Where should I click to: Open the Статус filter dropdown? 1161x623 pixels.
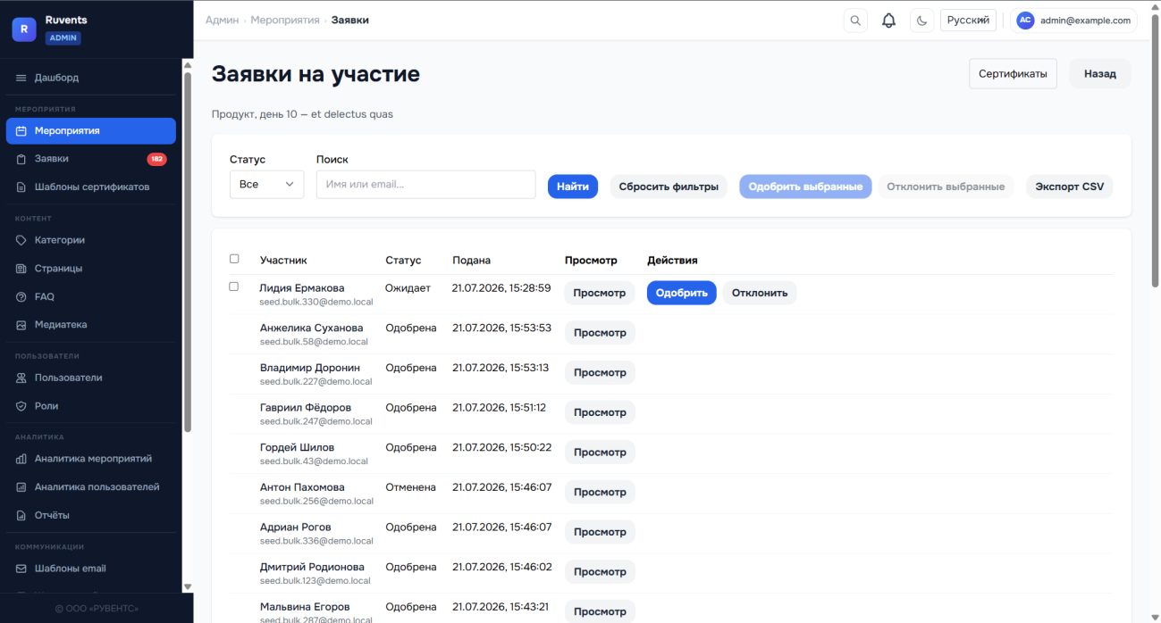266,184
